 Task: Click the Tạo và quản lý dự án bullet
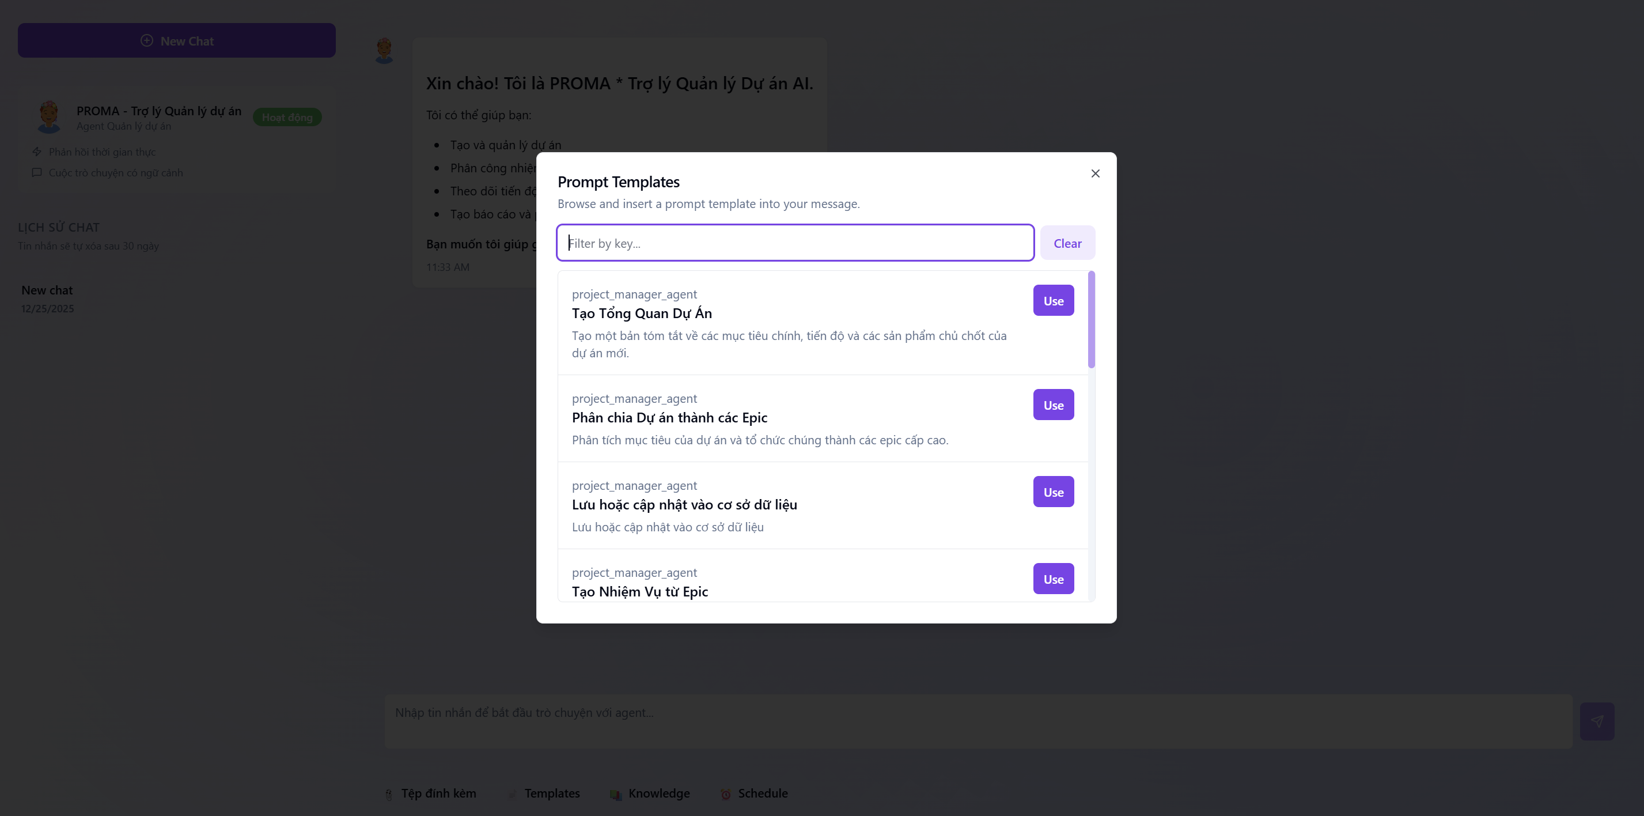pos(505,145)
